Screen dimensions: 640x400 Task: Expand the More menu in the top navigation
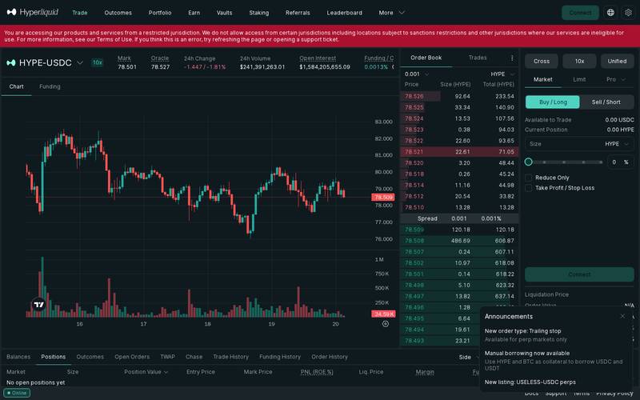pos(391,13)
